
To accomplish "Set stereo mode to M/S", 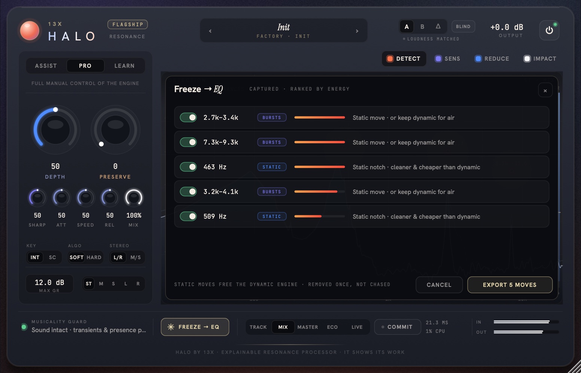I will [136, 257].
